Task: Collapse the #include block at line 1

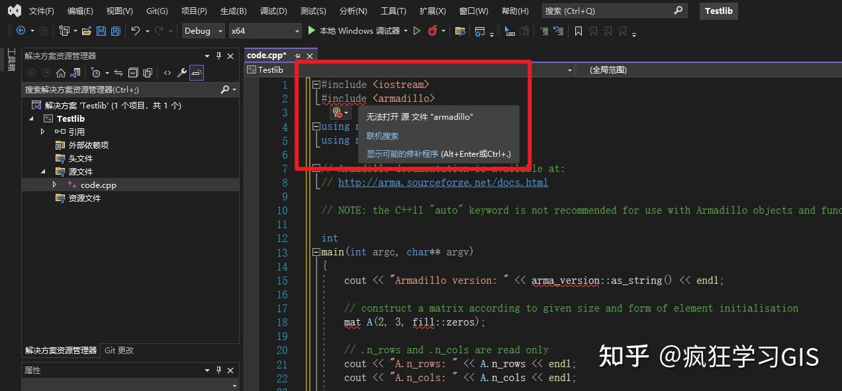Action: [316, 85]
